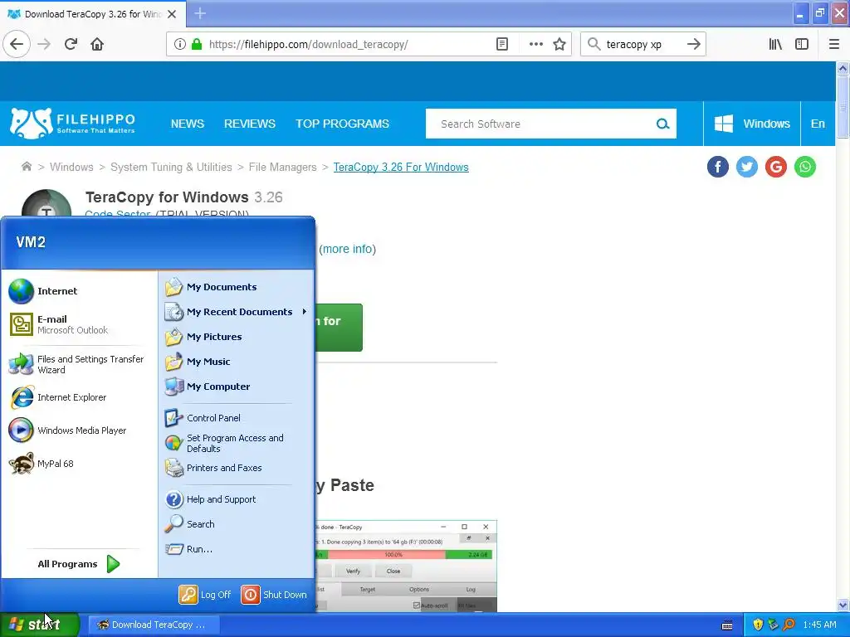Click the Log Off button
850x637 pixels.
tap(206, 595)
